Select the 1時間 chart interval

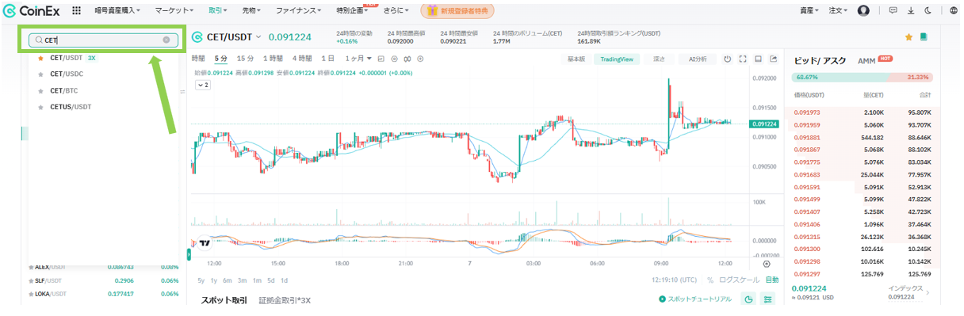pos(274,59)
